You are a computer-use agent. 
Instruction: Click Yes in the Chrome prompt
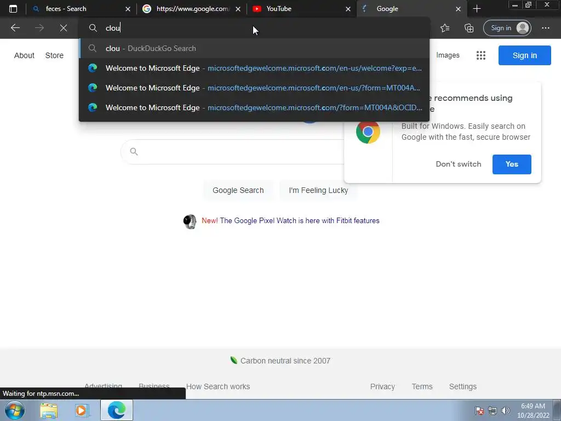512,164
